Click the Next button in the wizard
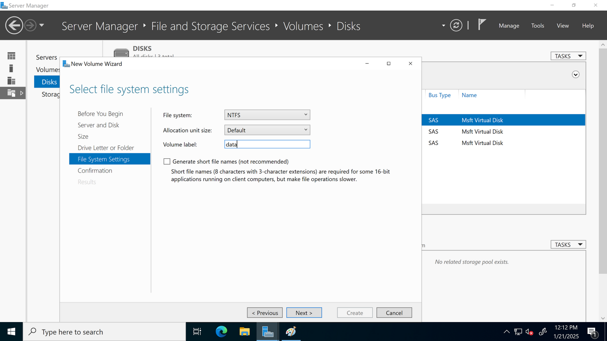Screen dimensions: 607x341 click(304, 313)
